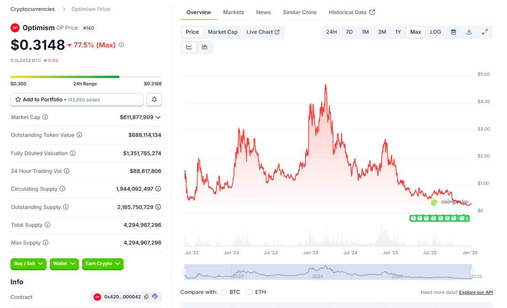Open the Similar Coins tab
This screenshot has height=308, width=507.
(299, 12)
